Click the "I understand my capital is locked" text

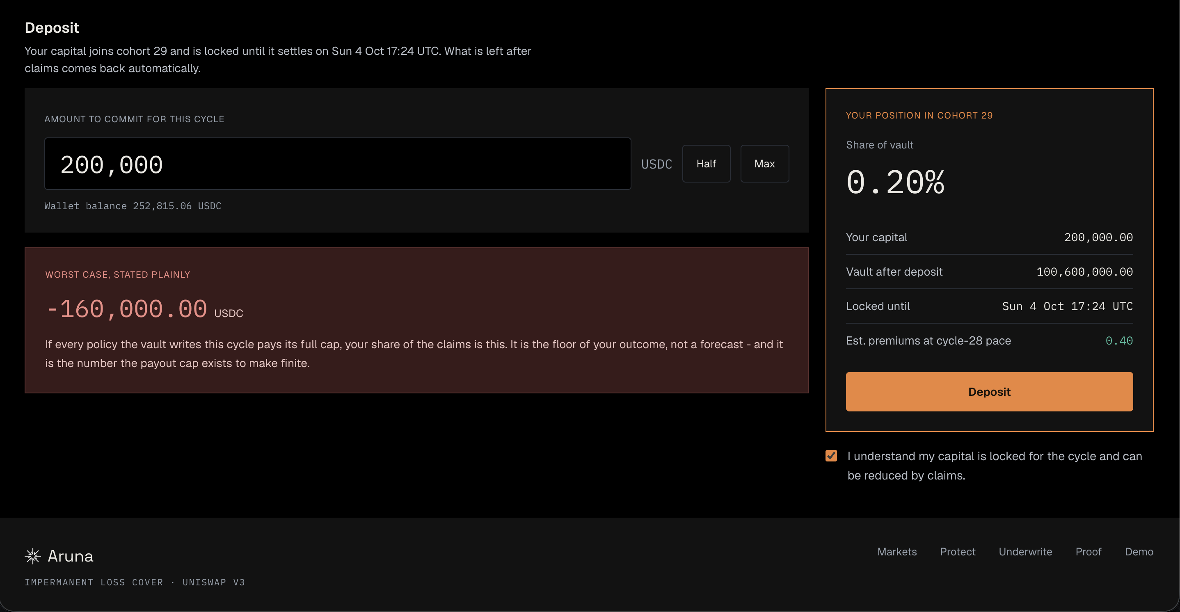click(995, 466)
